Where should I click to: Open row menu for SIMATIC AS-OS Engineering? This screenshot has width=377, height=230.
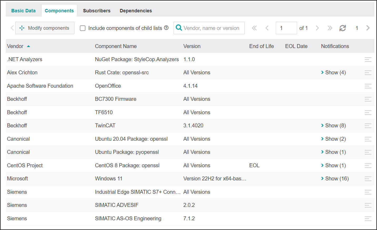(x=368, y=219)
